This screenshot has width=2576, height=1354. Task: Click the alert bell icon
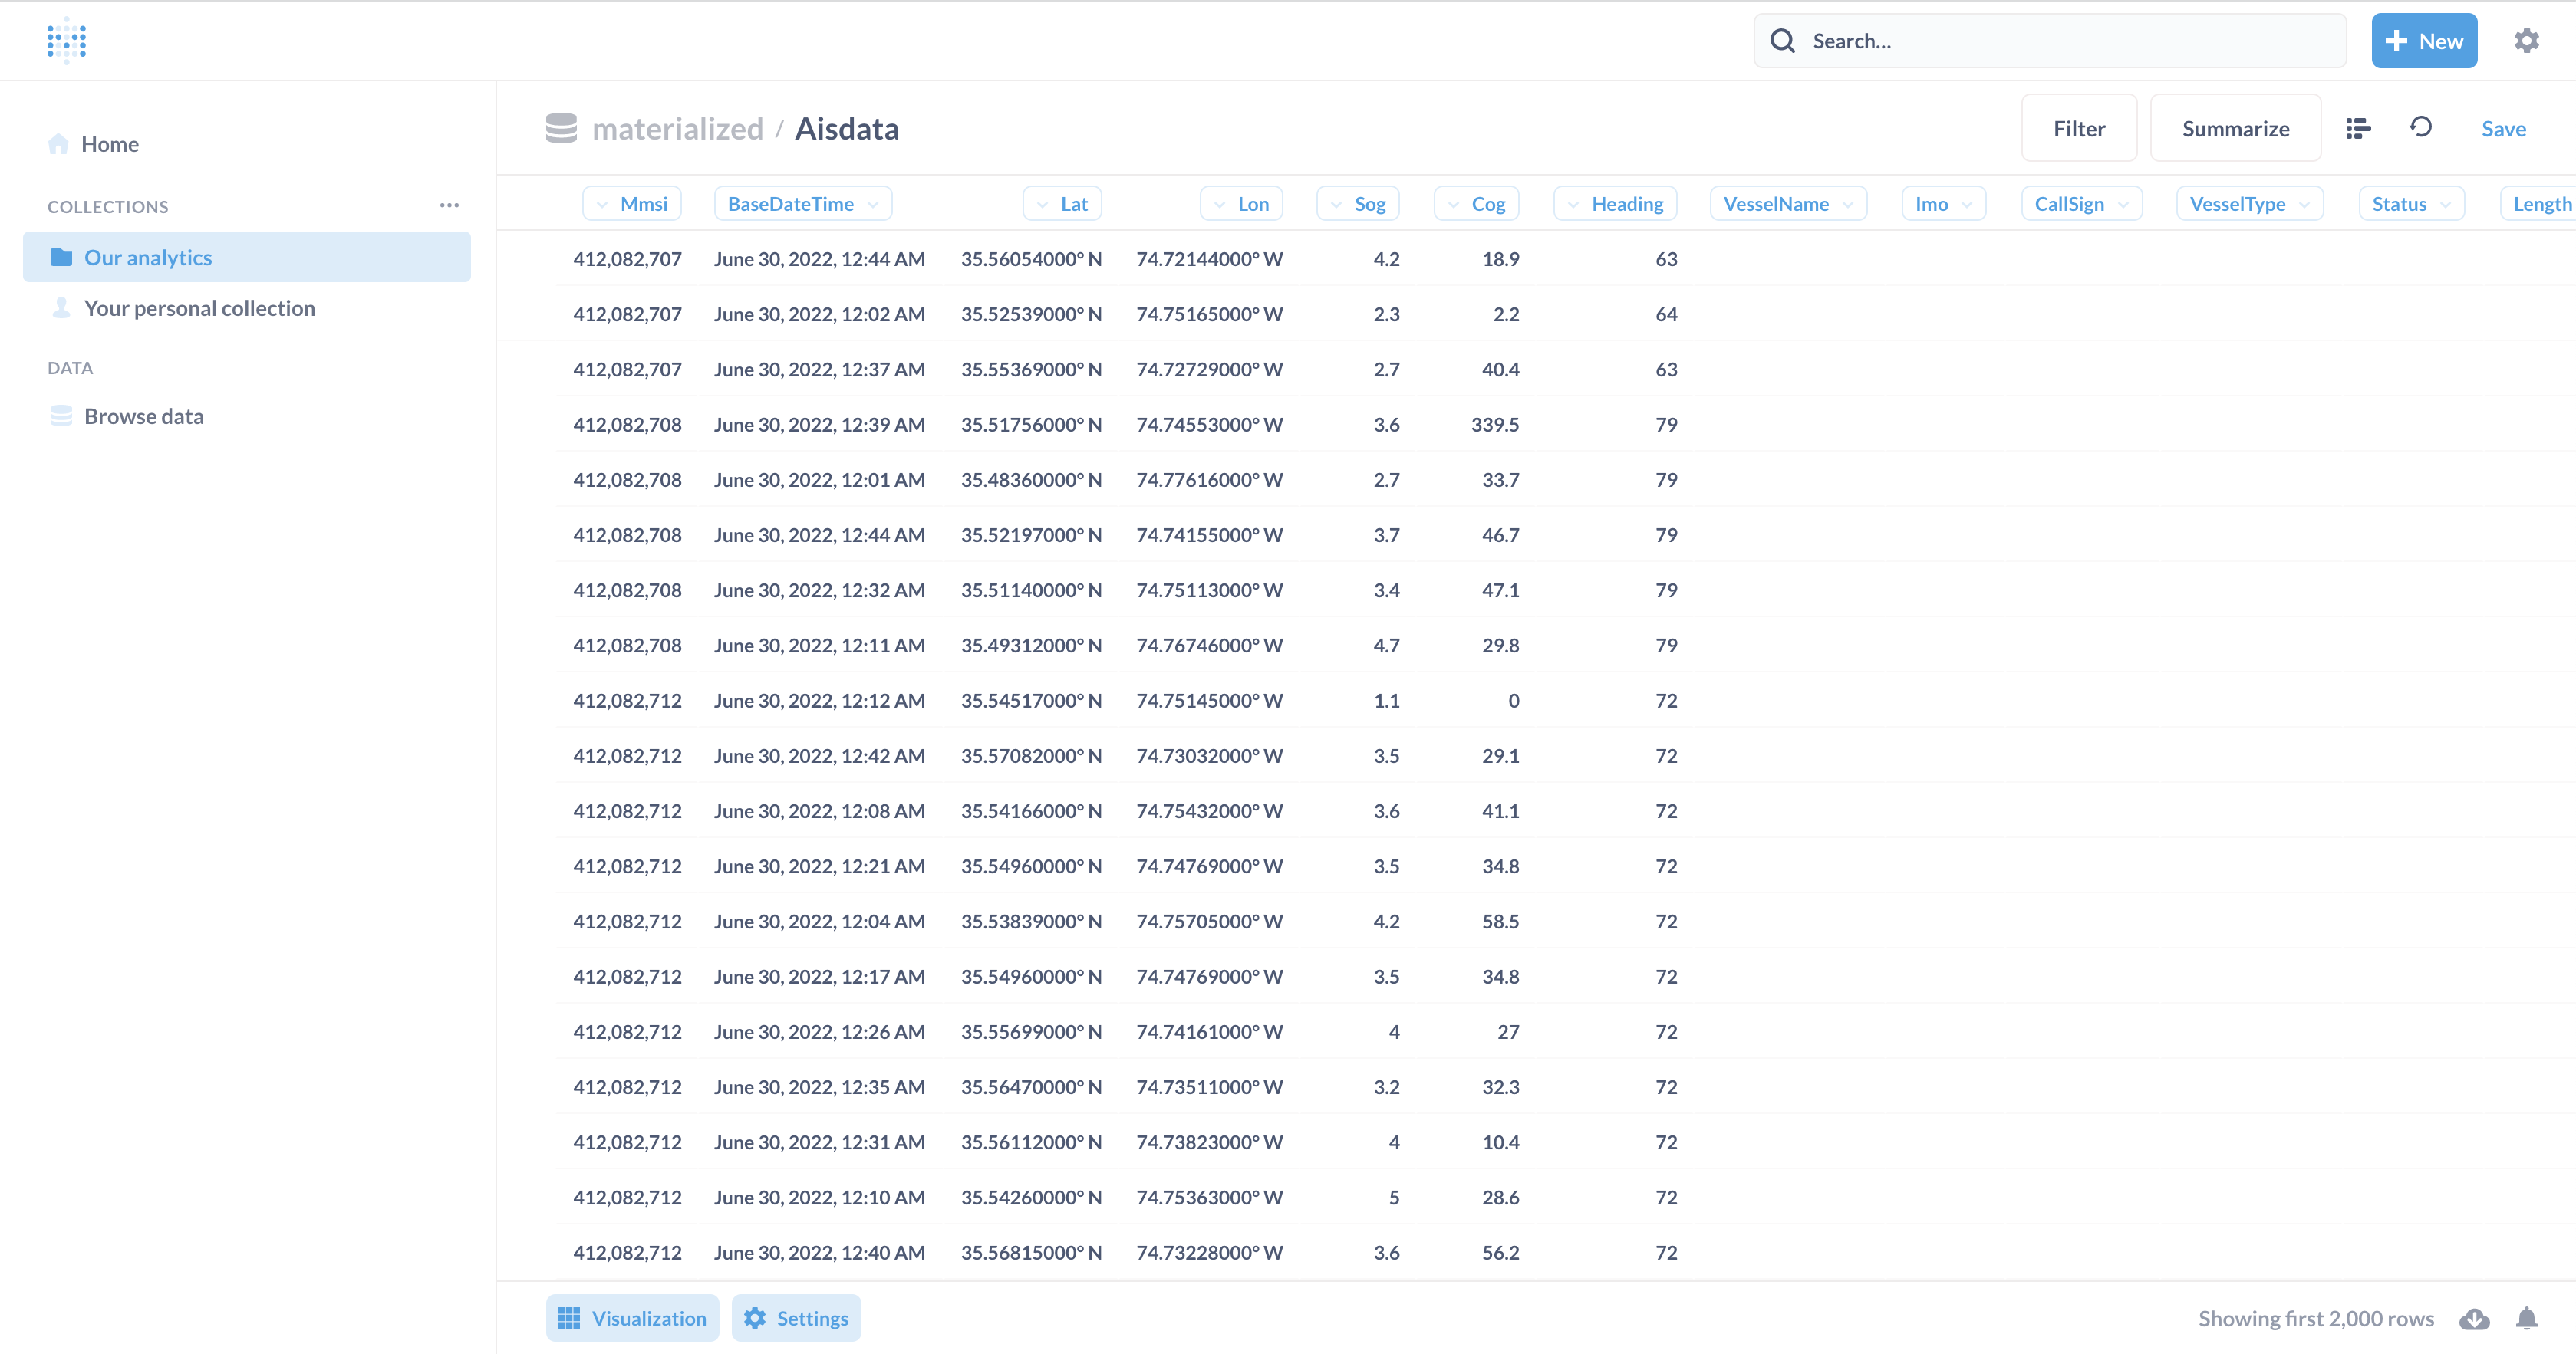point(2526,1318)
